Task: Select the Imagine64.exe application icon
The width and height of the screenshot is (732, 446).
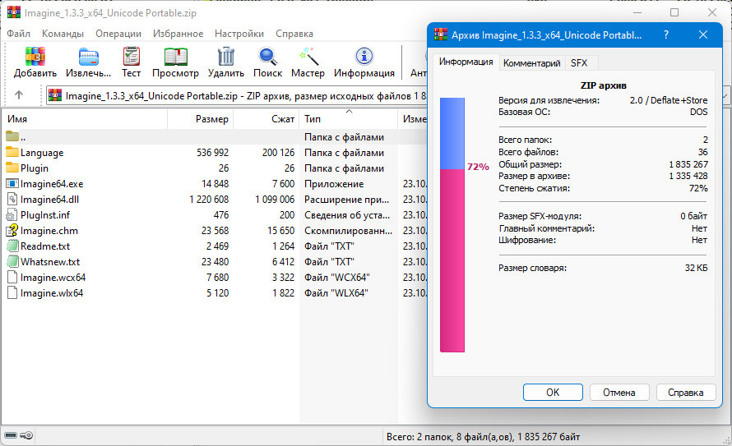Action: 12,184
